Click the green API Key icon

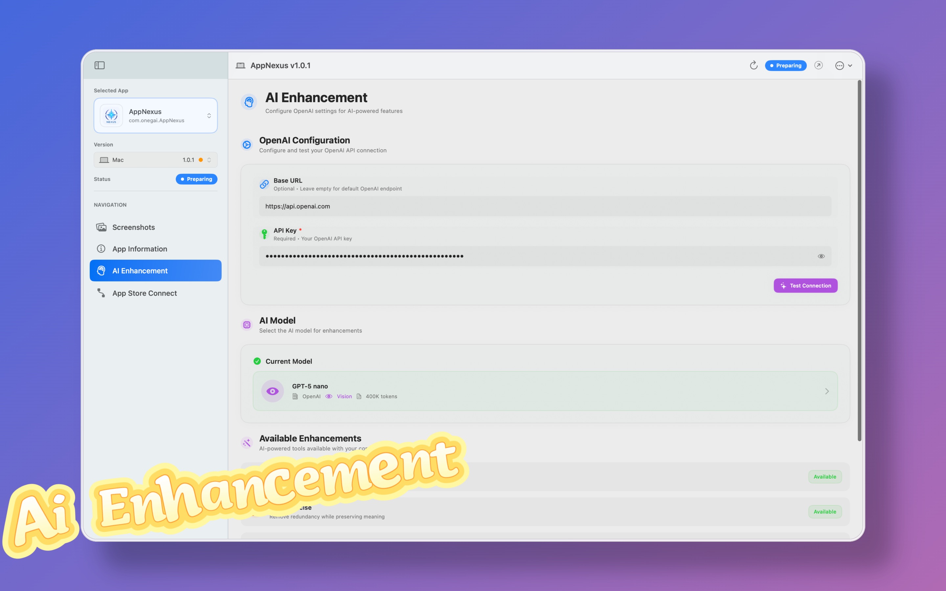coord(264,234)
